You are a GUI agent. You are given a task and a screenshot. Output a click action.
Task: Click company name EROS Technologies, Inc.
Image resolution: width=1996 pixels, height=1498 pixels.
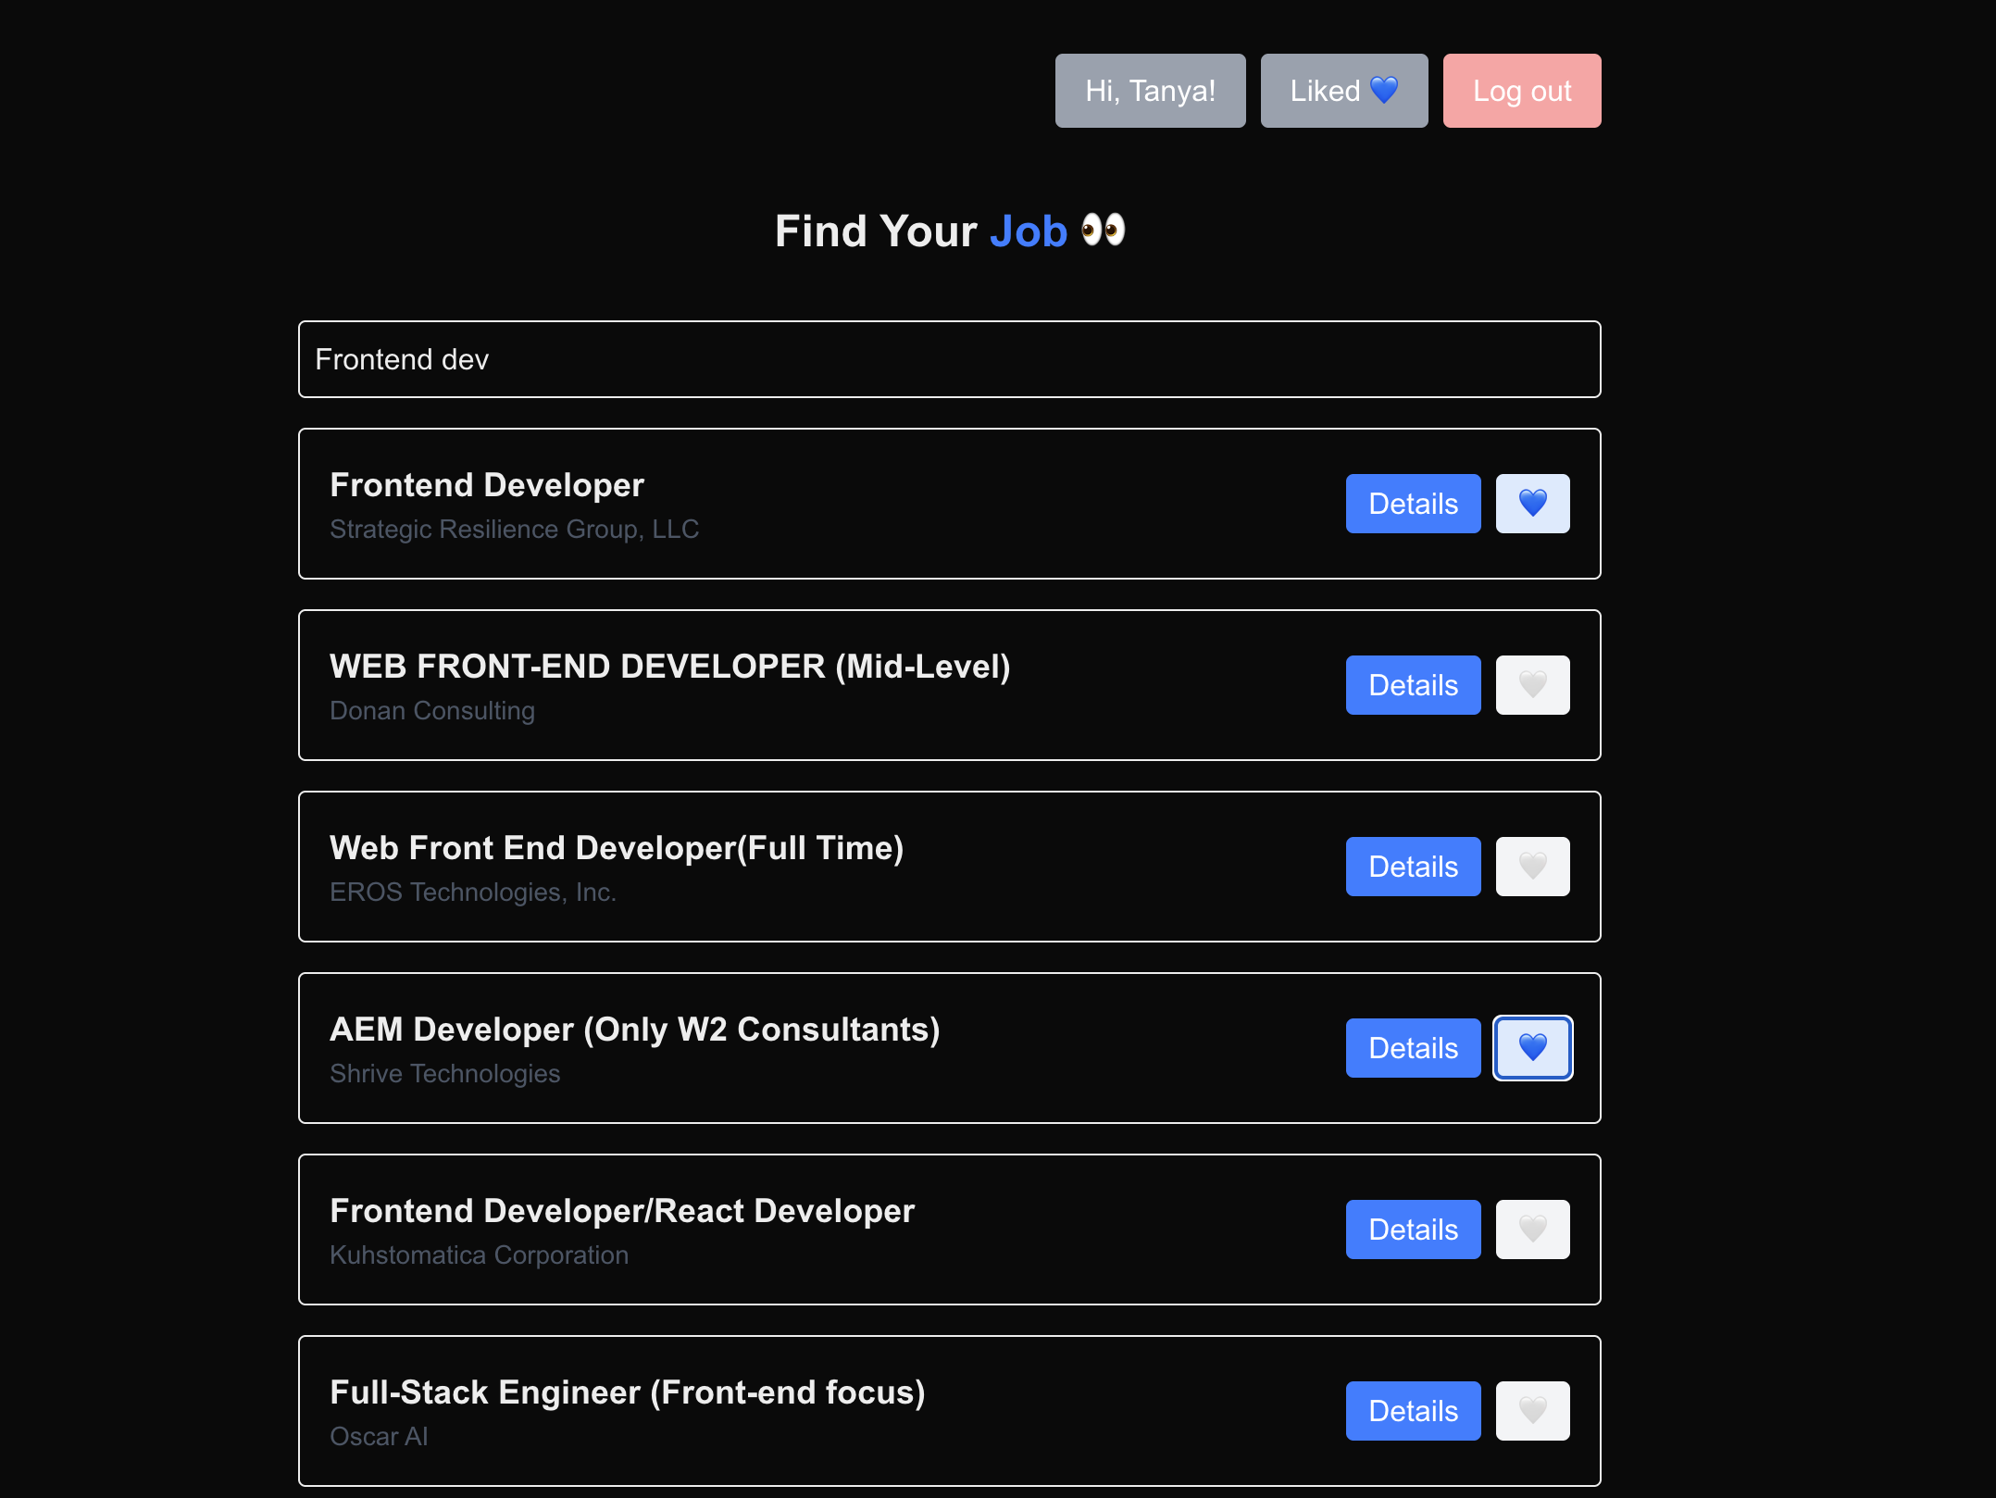coord(473,892)
